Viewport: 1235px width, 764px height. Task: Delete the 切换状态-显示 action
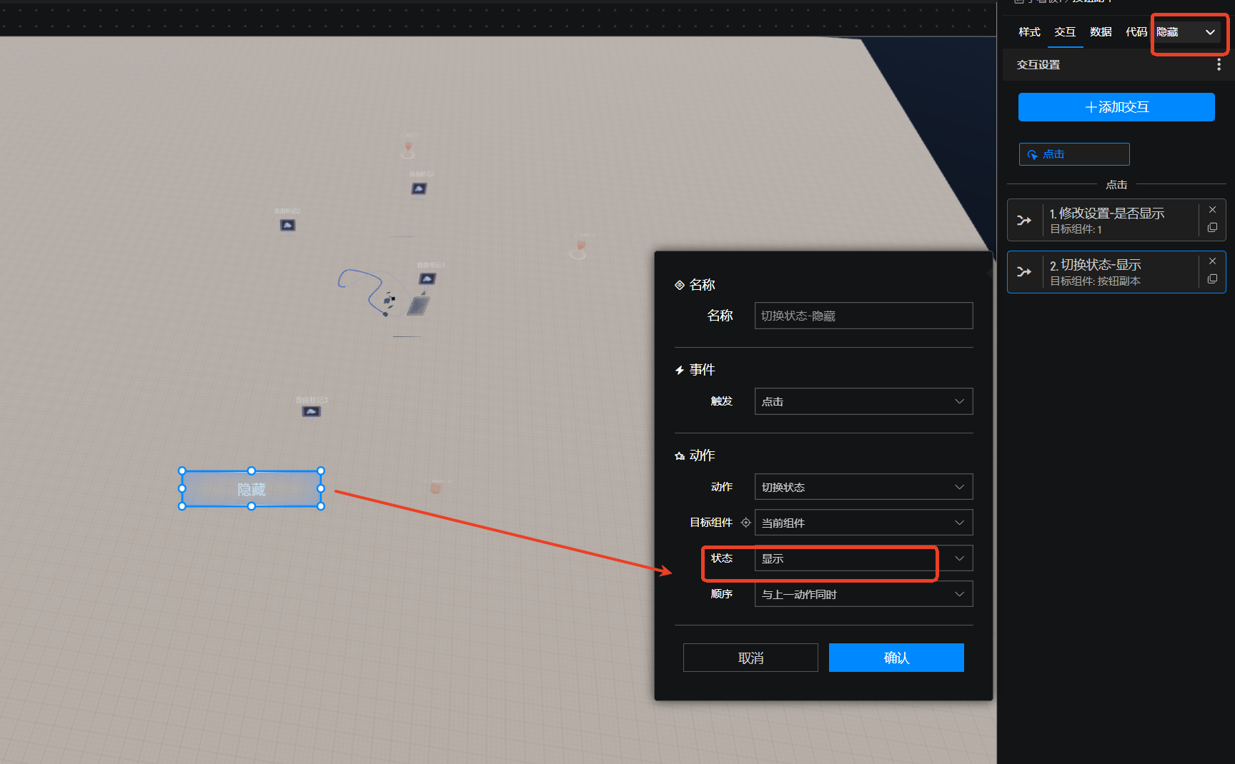click(x=1212, y=261)
